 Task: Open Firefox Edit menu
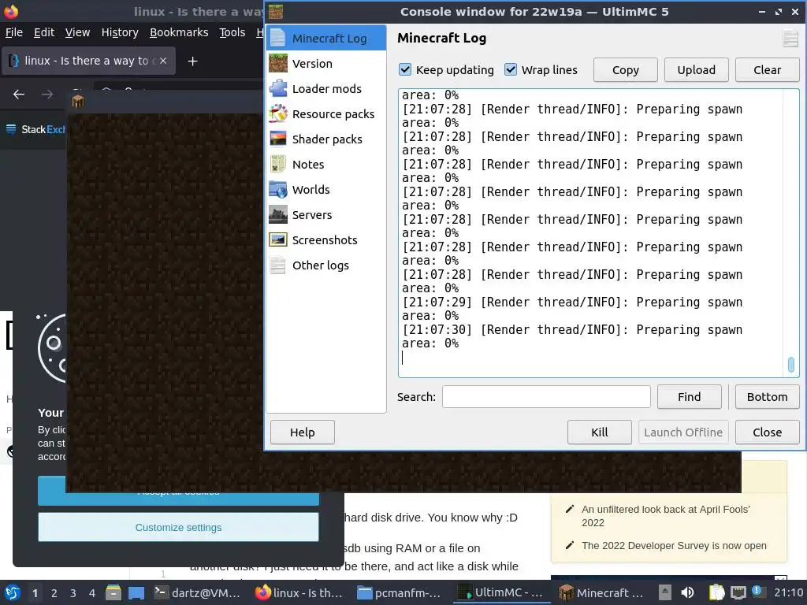(x=44, y=32)
